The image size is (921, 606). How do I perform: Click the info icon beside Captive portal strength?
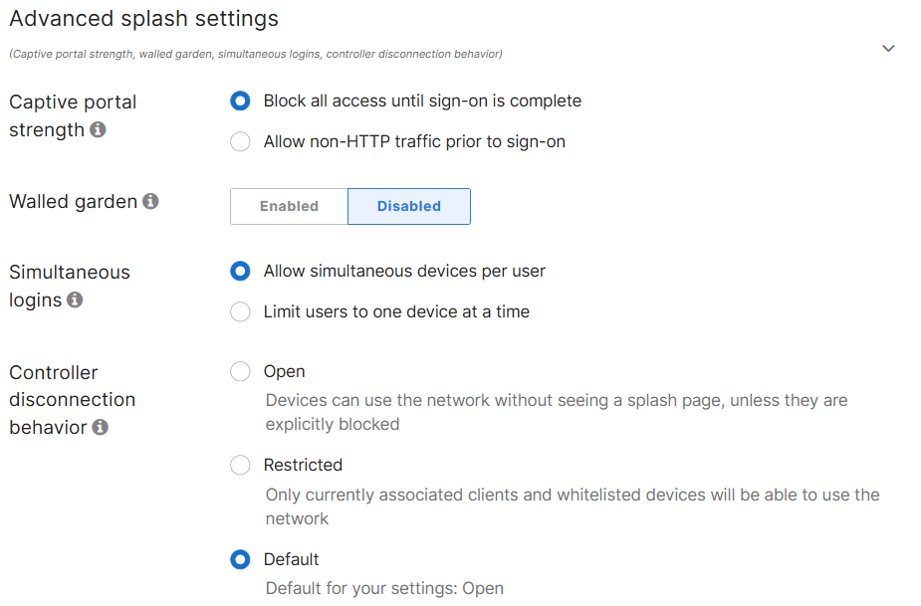(98, 129)
